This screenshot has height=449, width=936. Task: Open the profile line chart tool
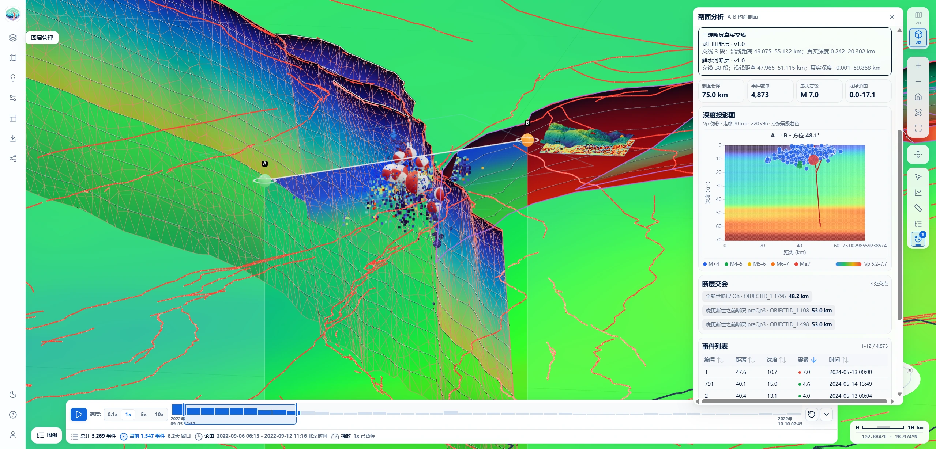[918, 193]
